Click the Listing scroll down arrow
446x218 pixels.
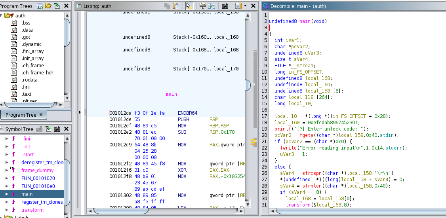pyautogui.click(x=248, y=205)
